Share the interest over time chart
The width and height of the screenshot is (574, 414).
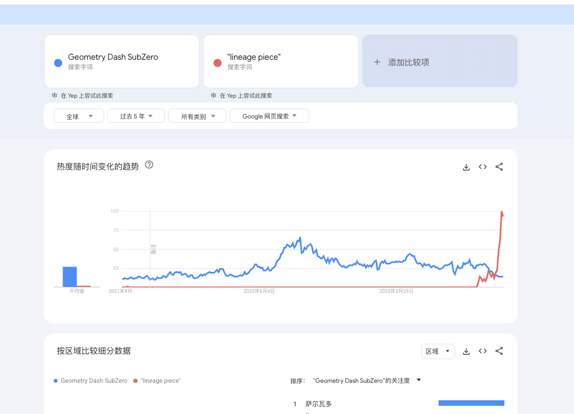coord(499,167)
